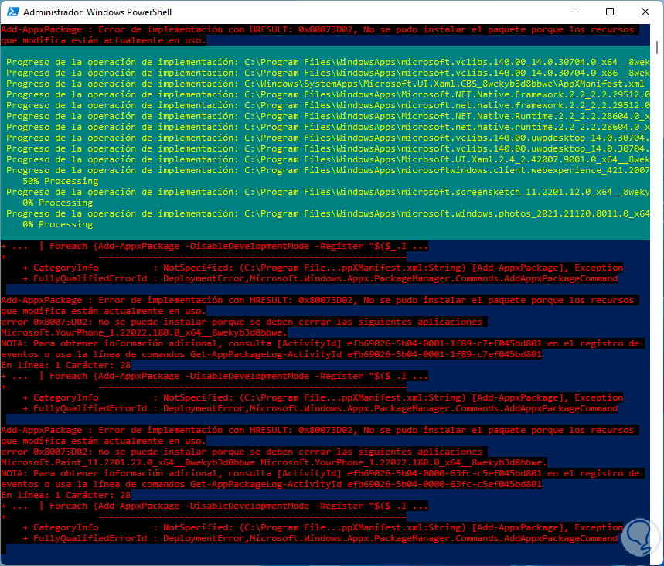
Task: Click the Get-AppPackageLog line with ID 0001-1f89
Action: pyautogui.click(x=271, y=354)
